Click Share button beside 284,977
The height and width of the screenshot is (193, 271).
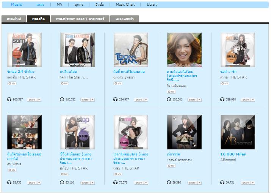[x=139, y=100]
